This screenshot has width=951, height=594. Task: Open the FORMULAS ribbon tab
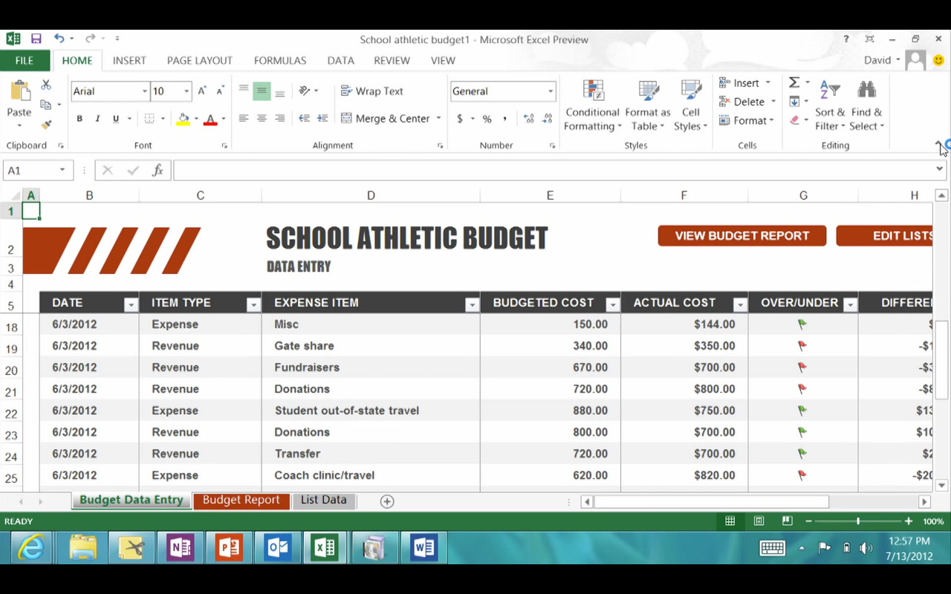pos(280,60)
